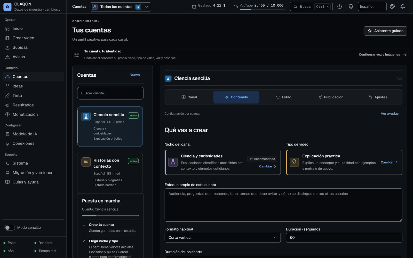Image resolution: width=413 pixels, height=258 pixels.
Task: Go to the Publicación tab
Action: coord(331,97)
